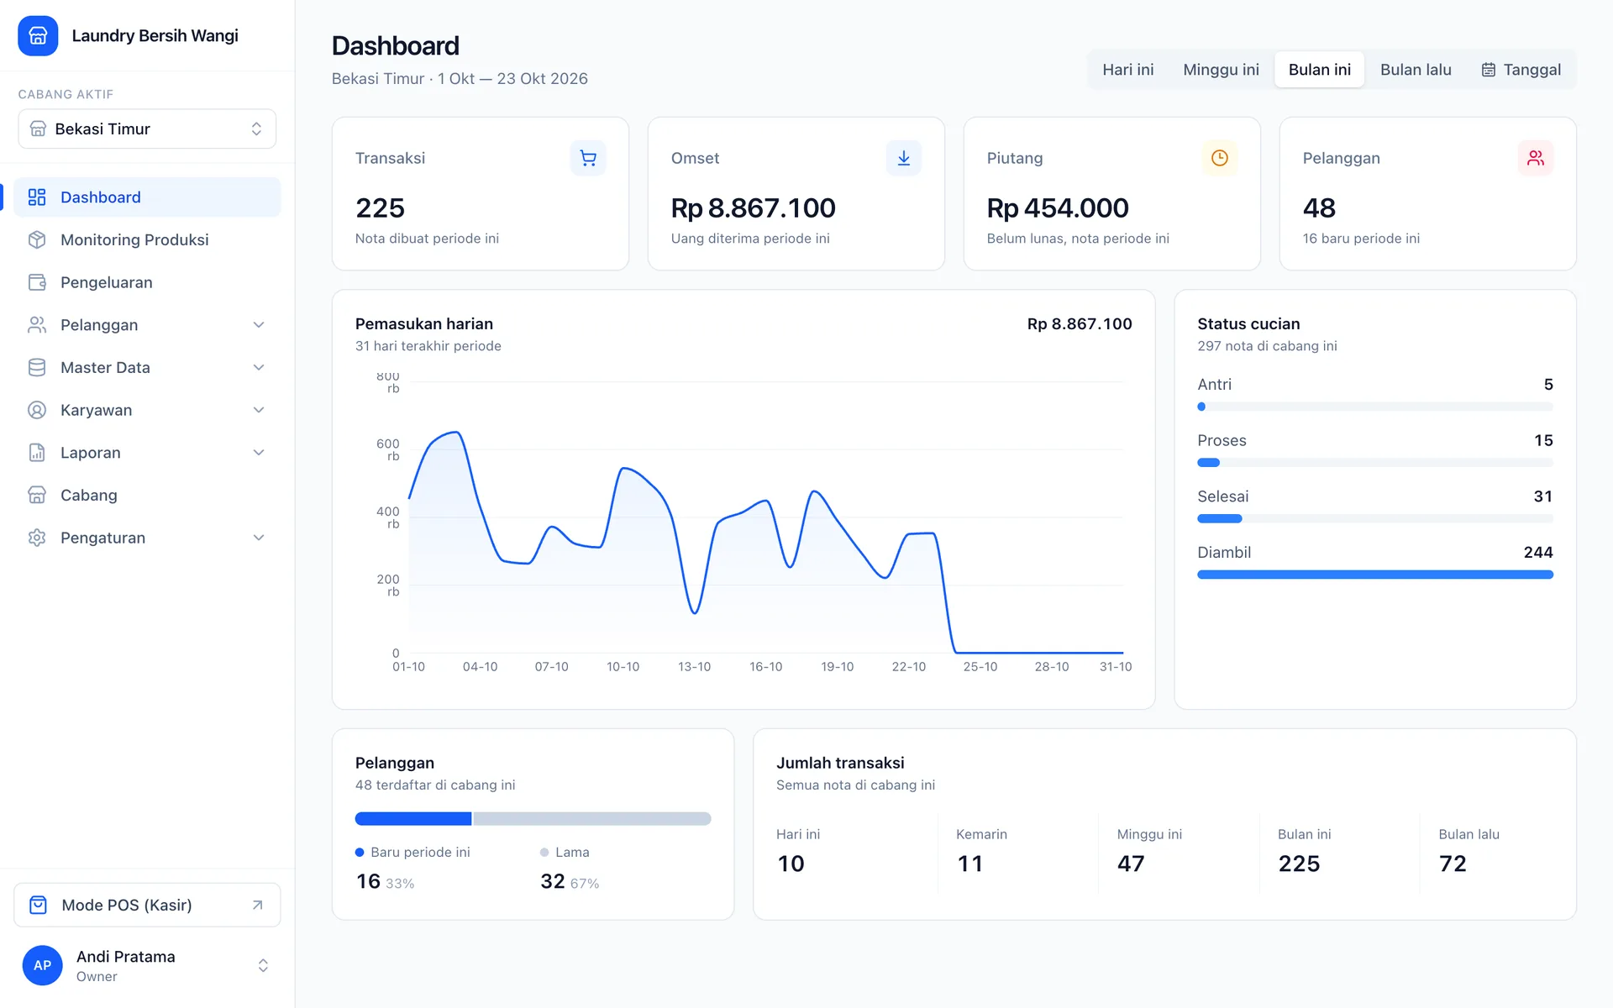Expand the Laporan submenu chevron
1613x1008 pixels.
tap(259, 453)
